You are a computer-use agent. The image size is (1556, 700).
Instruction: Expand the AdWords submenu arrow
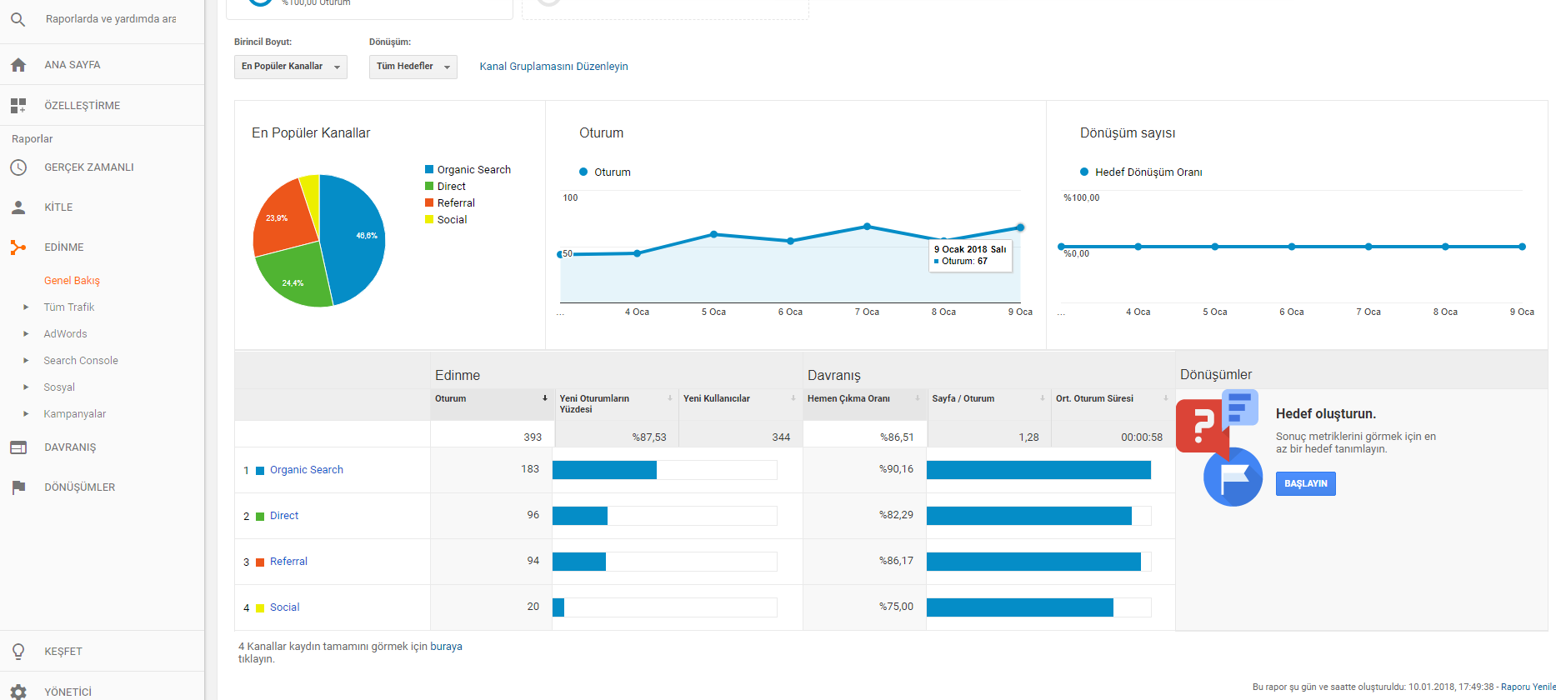click(26, 334)
